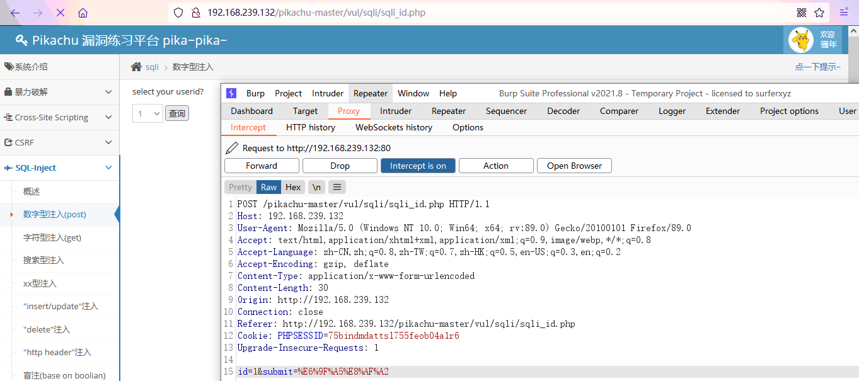
Task: Click the Burp Suite lightning logo
Action: click(x=231, y=93)
